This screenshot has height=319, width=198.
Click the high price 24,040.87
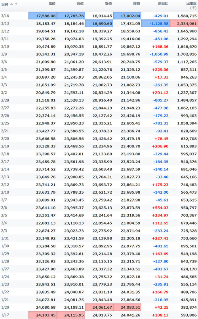coord(74,292)
